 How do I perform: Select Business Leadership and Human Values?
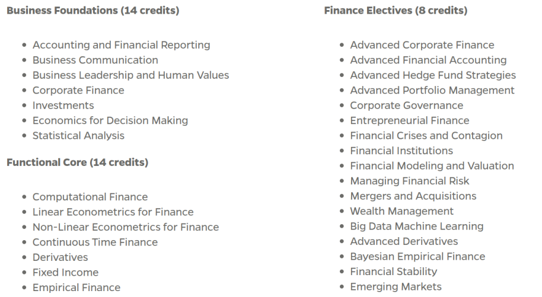[x=130, y=75]
